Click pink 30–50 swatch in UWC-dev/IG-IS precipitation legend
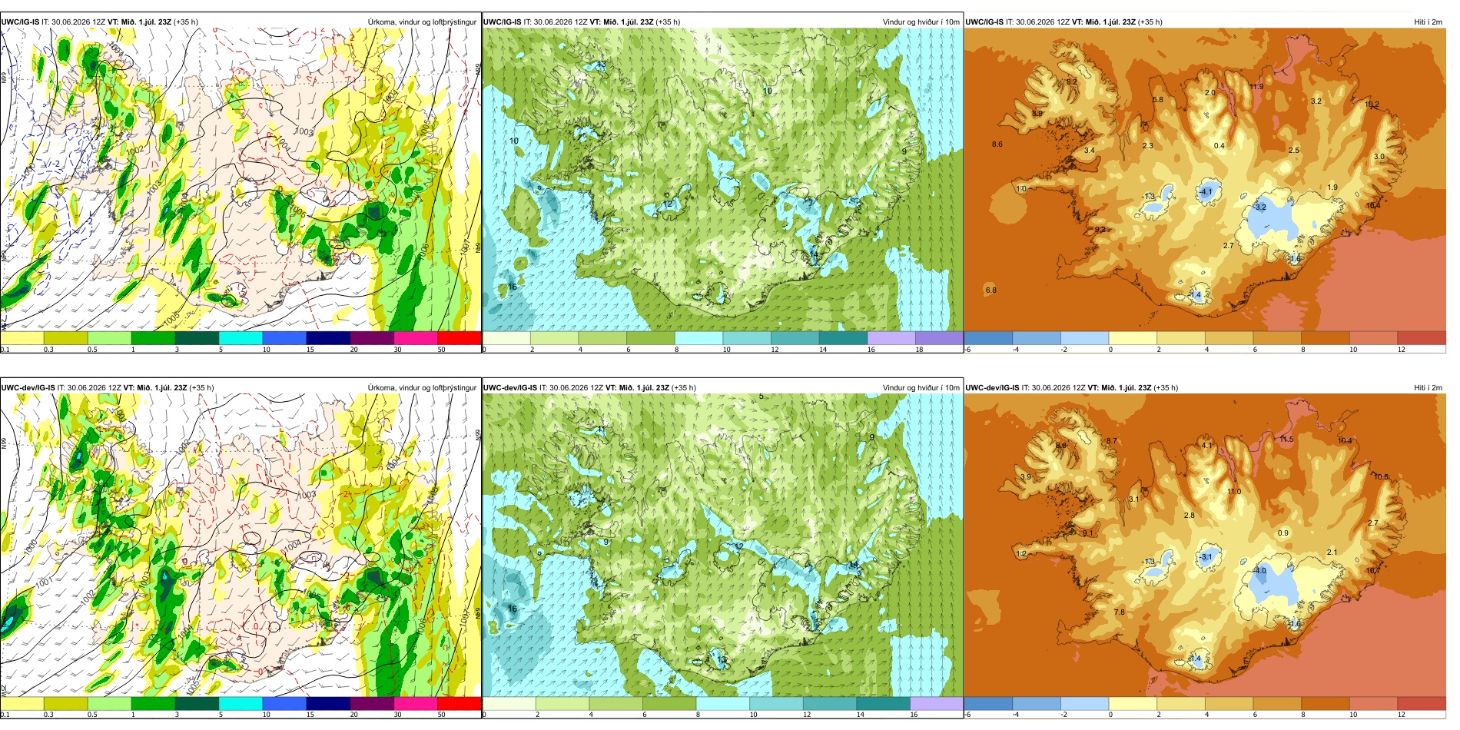This screenshot has width=1460, height=730. click(416, 704)
